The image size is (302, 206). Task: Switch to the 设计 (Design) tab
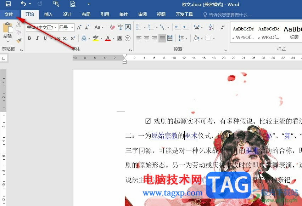pyautogui.click(x=67, y=15)
